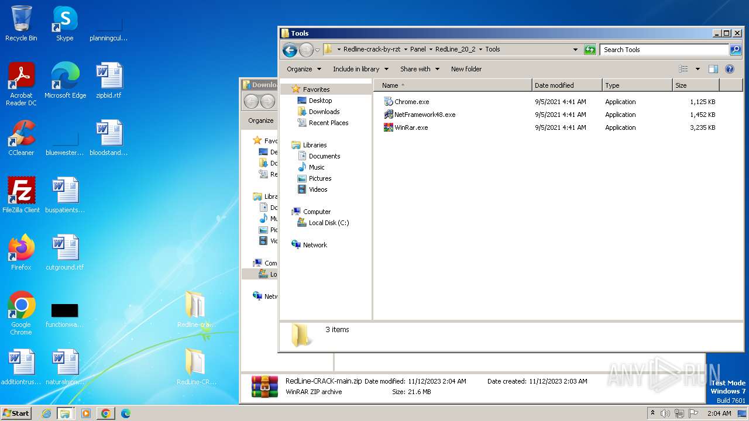Click the Redline-crack-by-rzt breadcrumb
Viewport: 749px width, 421px height.
click(x=372, y=50)
